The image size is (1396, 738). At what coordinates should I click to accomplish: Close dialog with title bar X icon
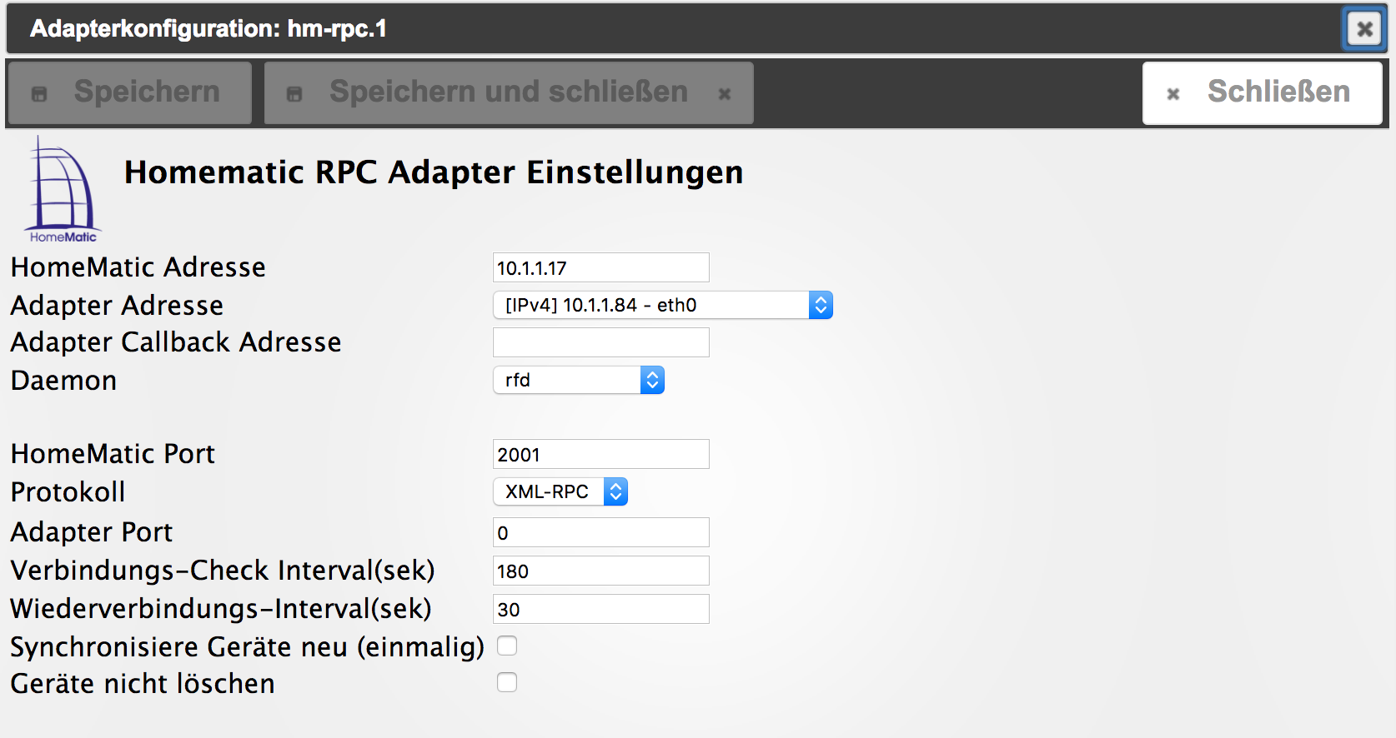(1364, 29)
